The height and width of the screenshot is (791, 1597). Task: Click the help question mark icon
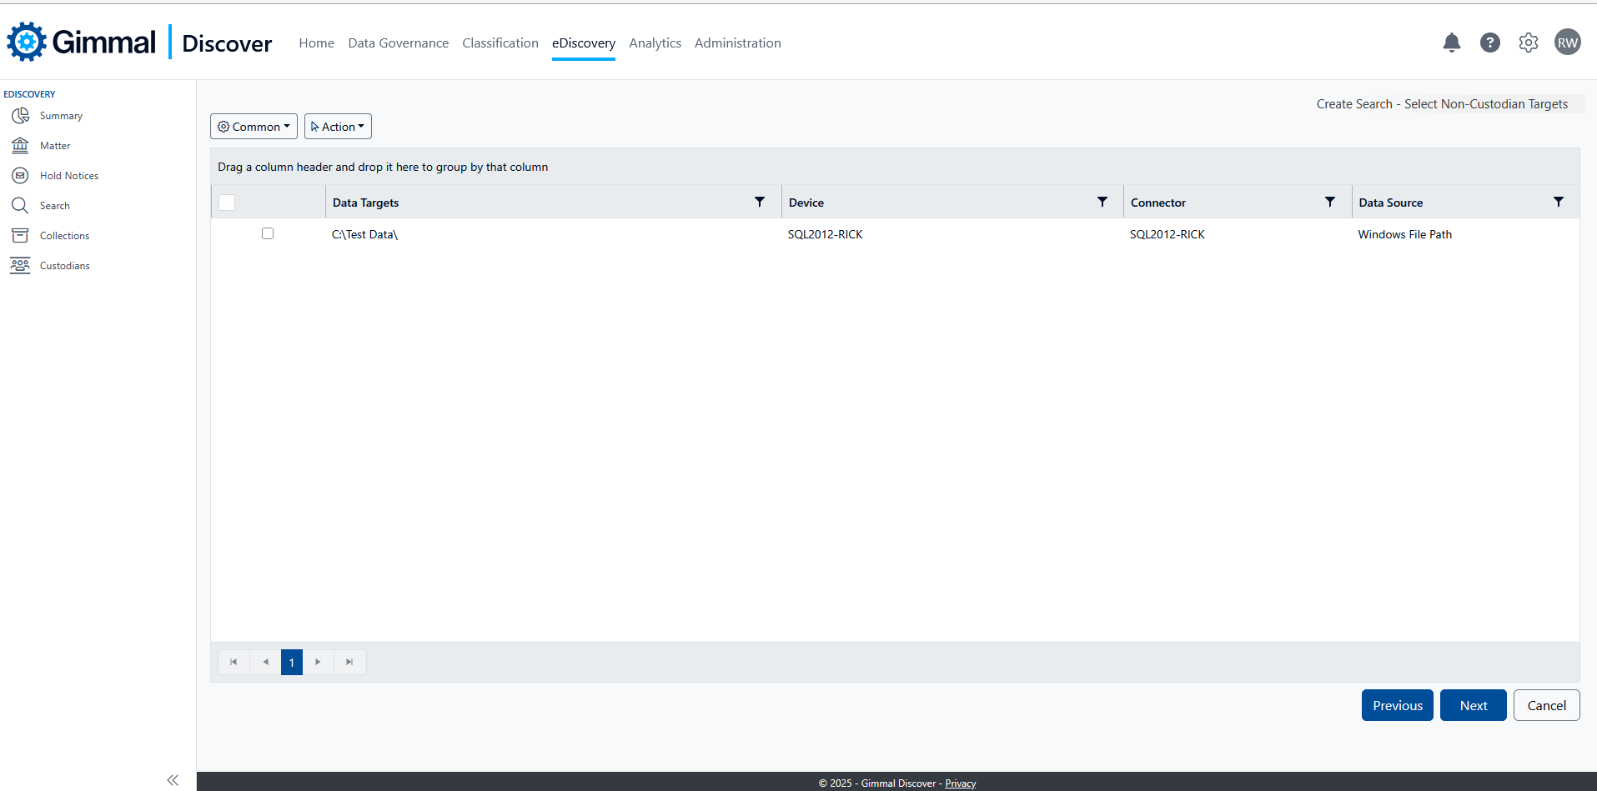point(1489,43)
